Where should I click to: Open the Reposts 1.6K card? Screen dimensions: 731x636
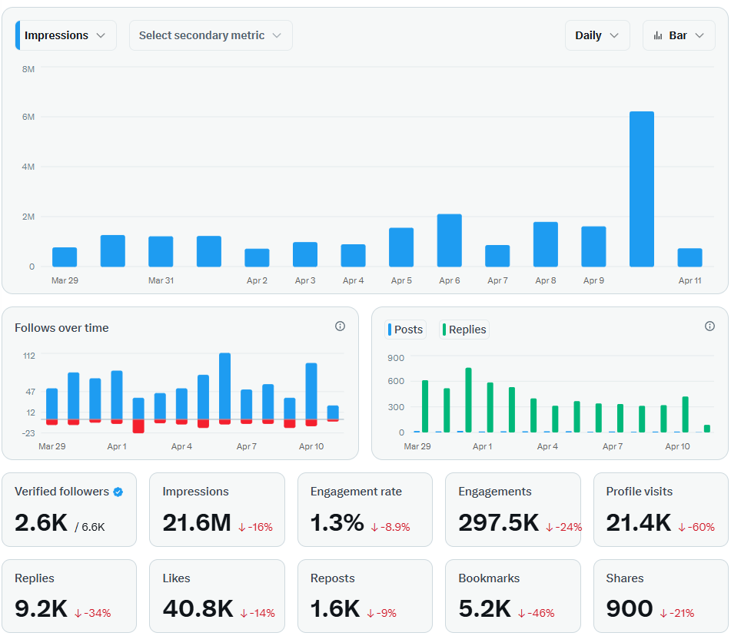(x=365, y=596)
